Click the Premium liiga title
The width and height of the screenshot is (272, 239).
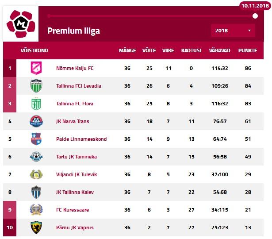[x=73, y=31]
